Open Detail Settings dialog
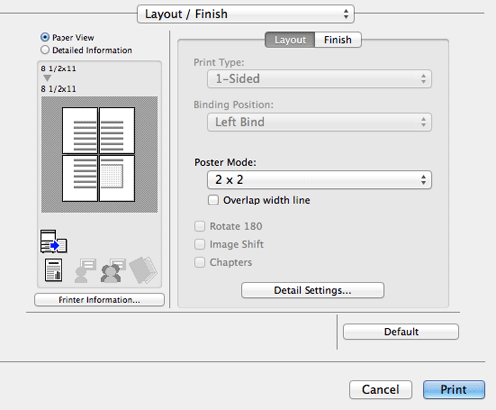496x410 pixels. pyautogui.click(x=312, y=290)
